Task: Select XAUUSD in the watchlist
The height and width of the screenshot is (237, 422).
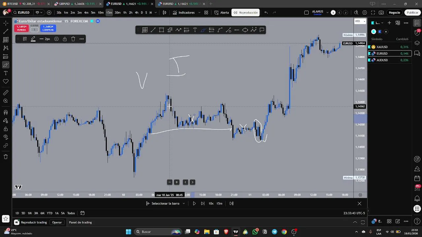Action: 390,47
